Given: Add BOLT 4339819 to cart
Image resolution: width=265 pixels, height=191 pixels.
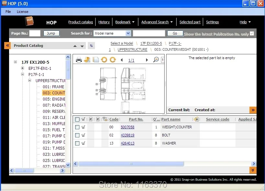Looking at the screenshot, I should pos(83,135).
